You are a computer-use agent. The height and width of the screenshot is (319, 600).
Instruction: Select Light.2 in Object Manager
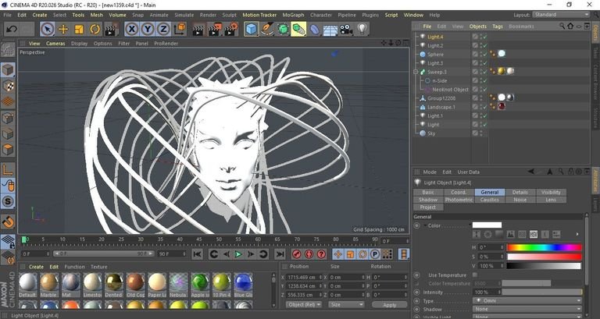[435, 45]
